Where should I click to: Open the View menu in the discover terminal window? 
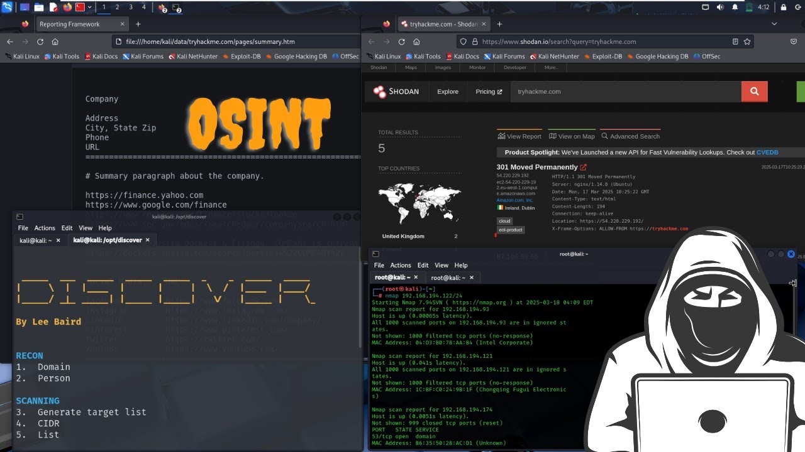[x=86, y=228]
